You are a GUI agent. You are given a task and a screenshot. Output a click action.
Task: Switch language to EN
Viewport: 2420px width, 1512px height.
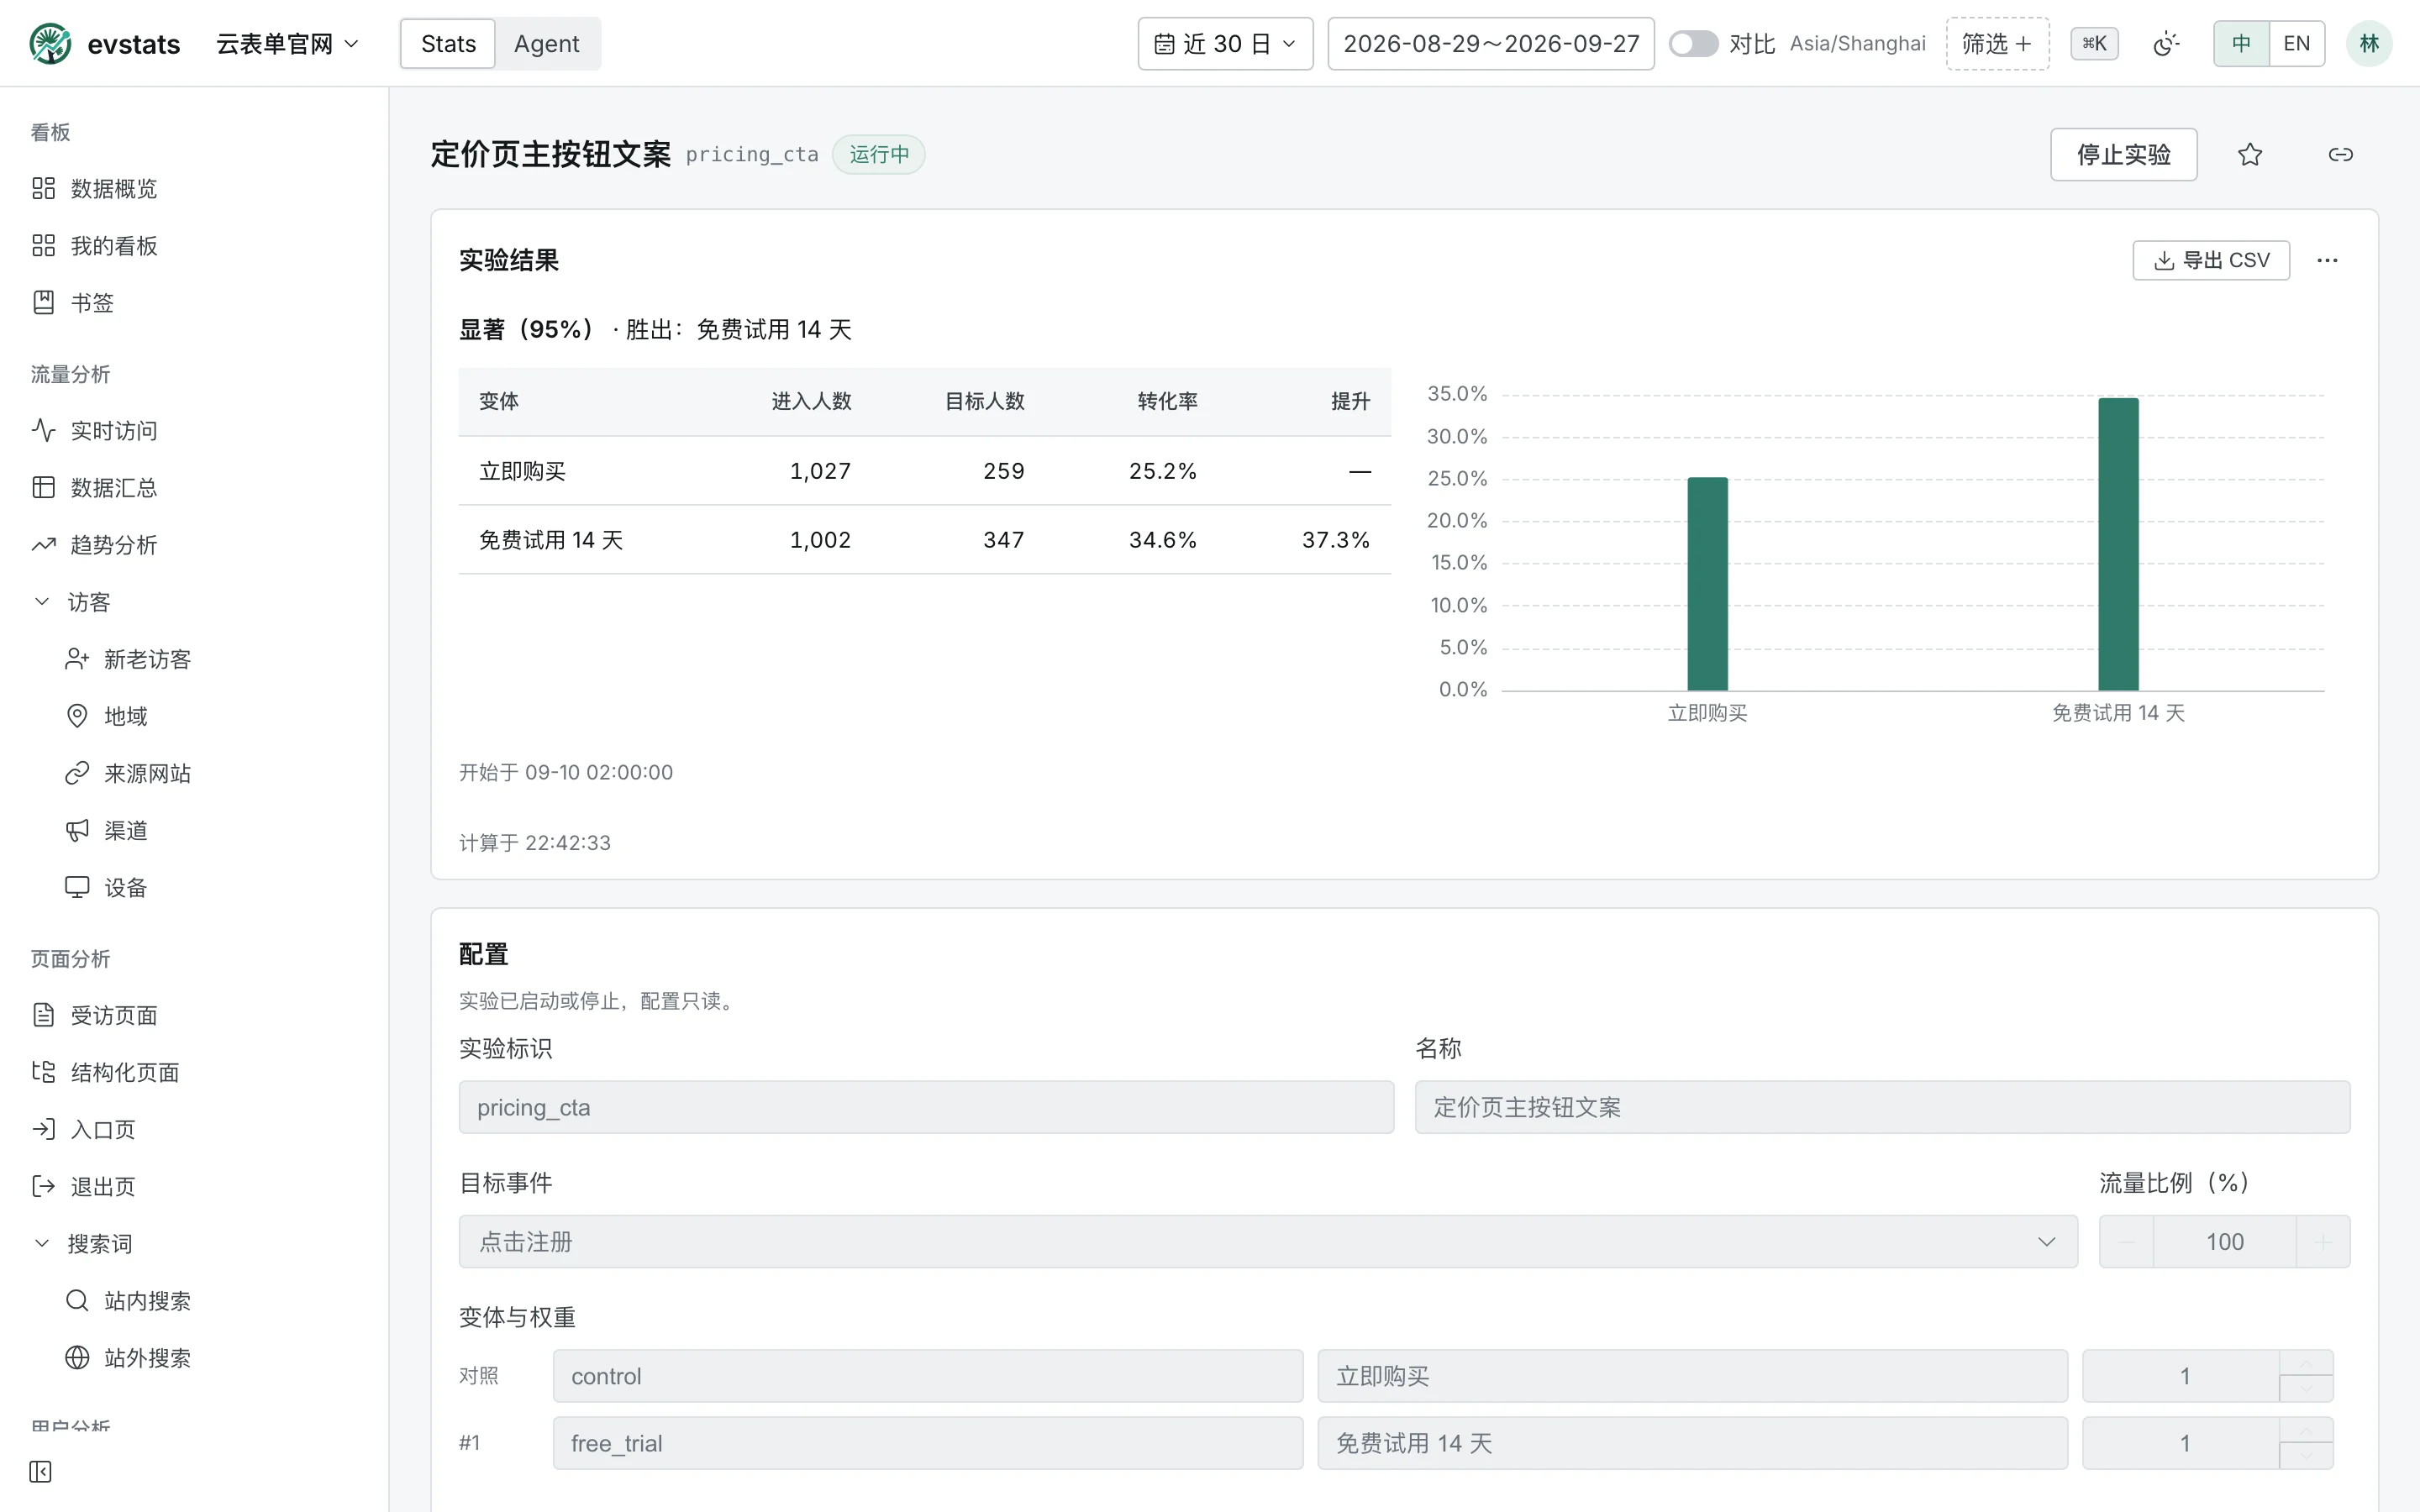pos(2297,44)
